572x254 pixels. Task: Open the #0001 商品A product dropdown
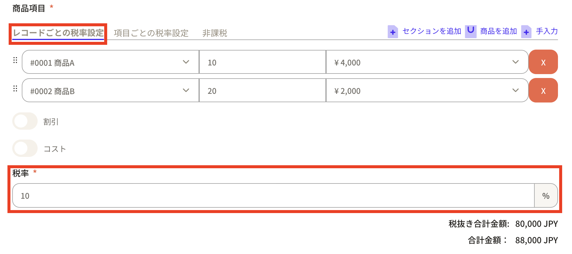110,62
